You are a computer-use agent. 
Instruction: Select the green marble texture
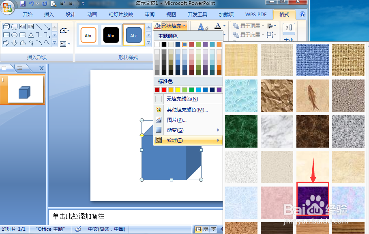point(241,131)
